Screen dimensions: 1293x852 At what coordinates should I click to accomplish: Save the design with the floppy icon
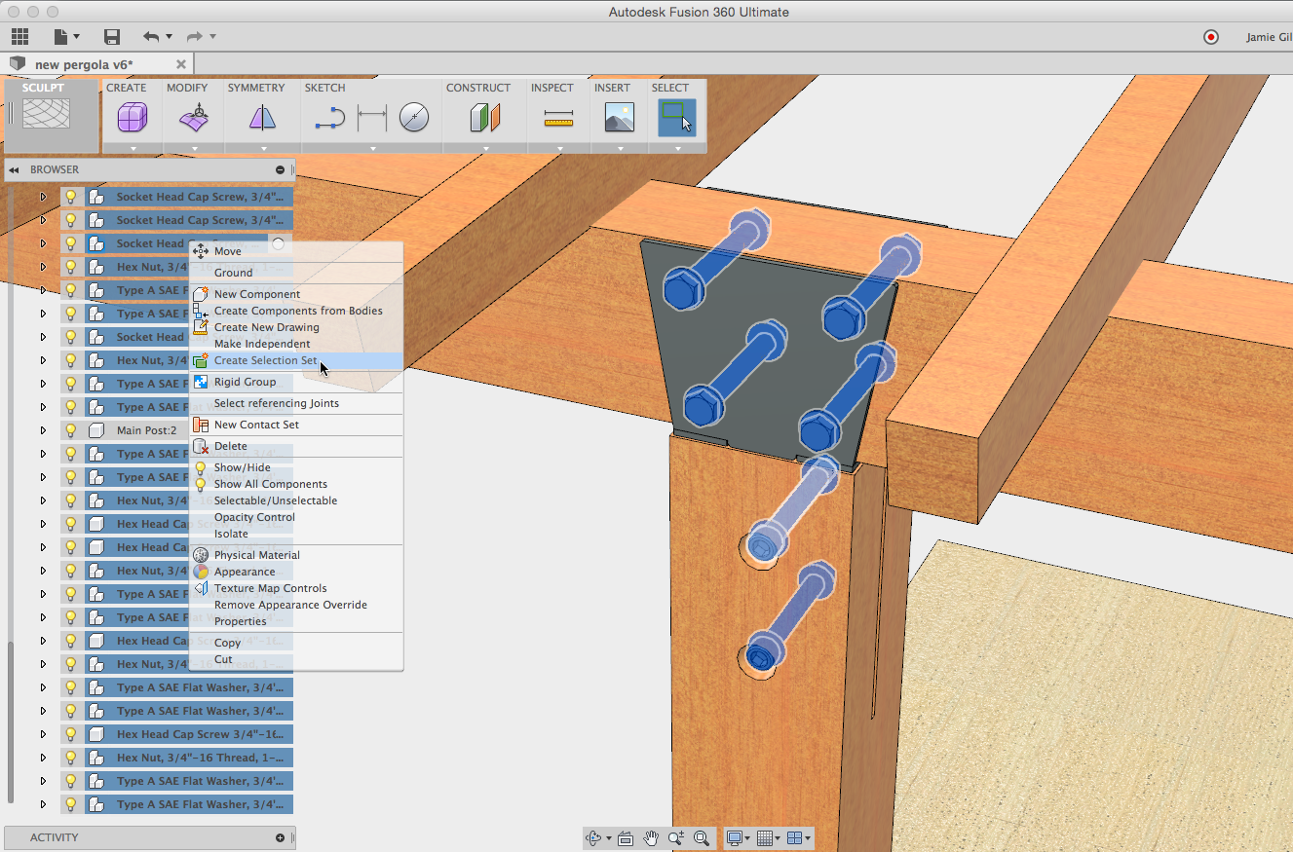tap(112, 37)
